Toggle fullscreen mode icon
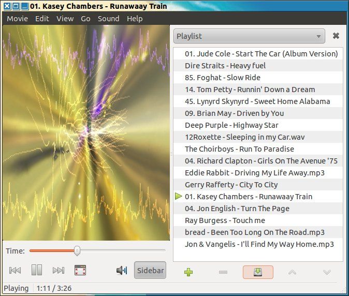This screenshot has width=349, height=296. (80, 270)
